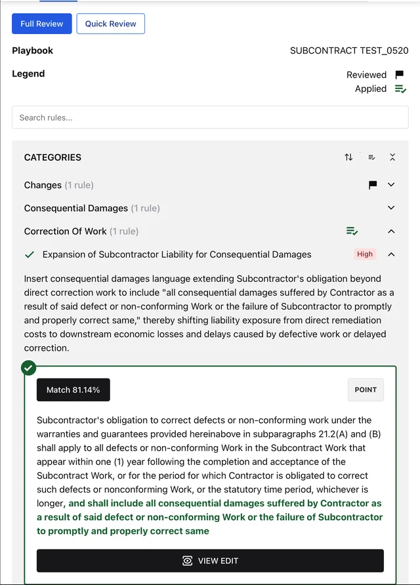Image resolution: width=420 pixels, height=585 pixels.
Task: Click the Match 81.14% badge
Action: point(73,390)
